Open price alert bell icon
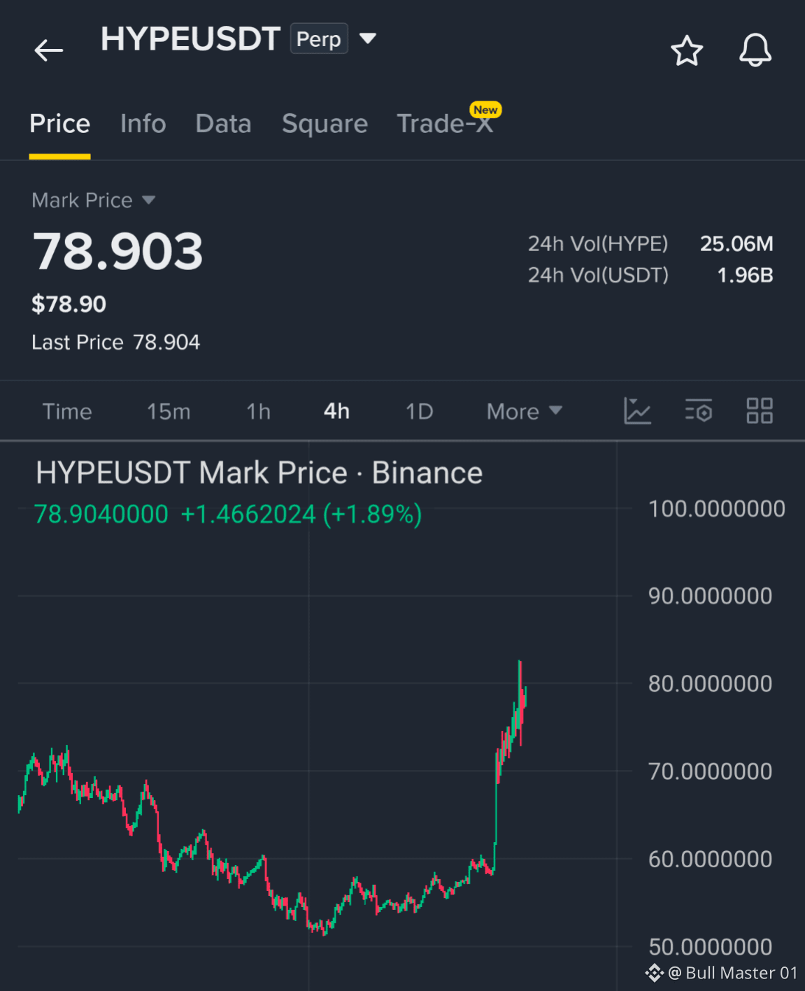This screenshot has height=991, width=805. click(755, 50)
